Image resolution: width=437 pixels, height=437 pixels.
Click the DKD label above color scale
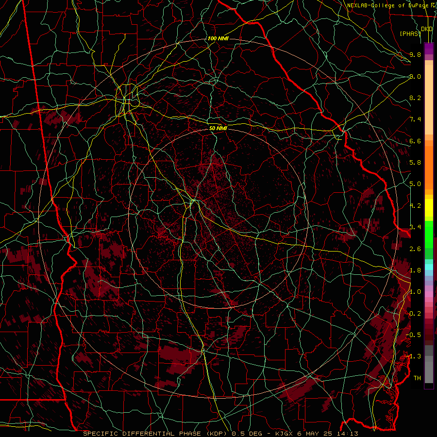point(427,29)
